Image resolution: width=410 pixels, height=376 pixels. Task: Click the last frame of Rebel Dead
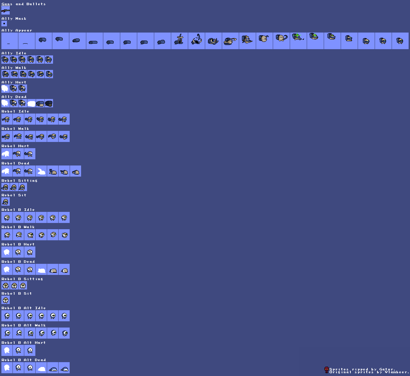76,171
